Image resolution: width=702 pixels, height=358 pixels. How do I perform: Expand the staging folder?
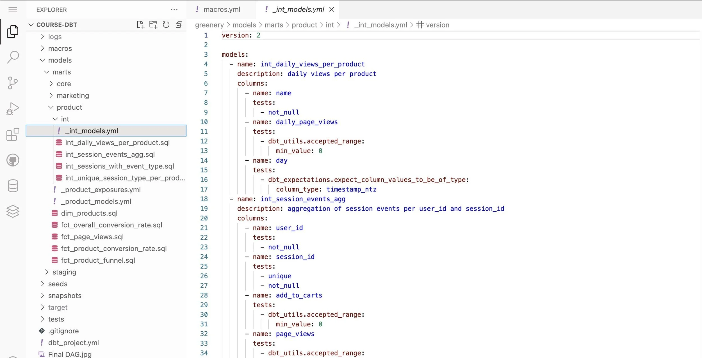click(x=64, y=272)
